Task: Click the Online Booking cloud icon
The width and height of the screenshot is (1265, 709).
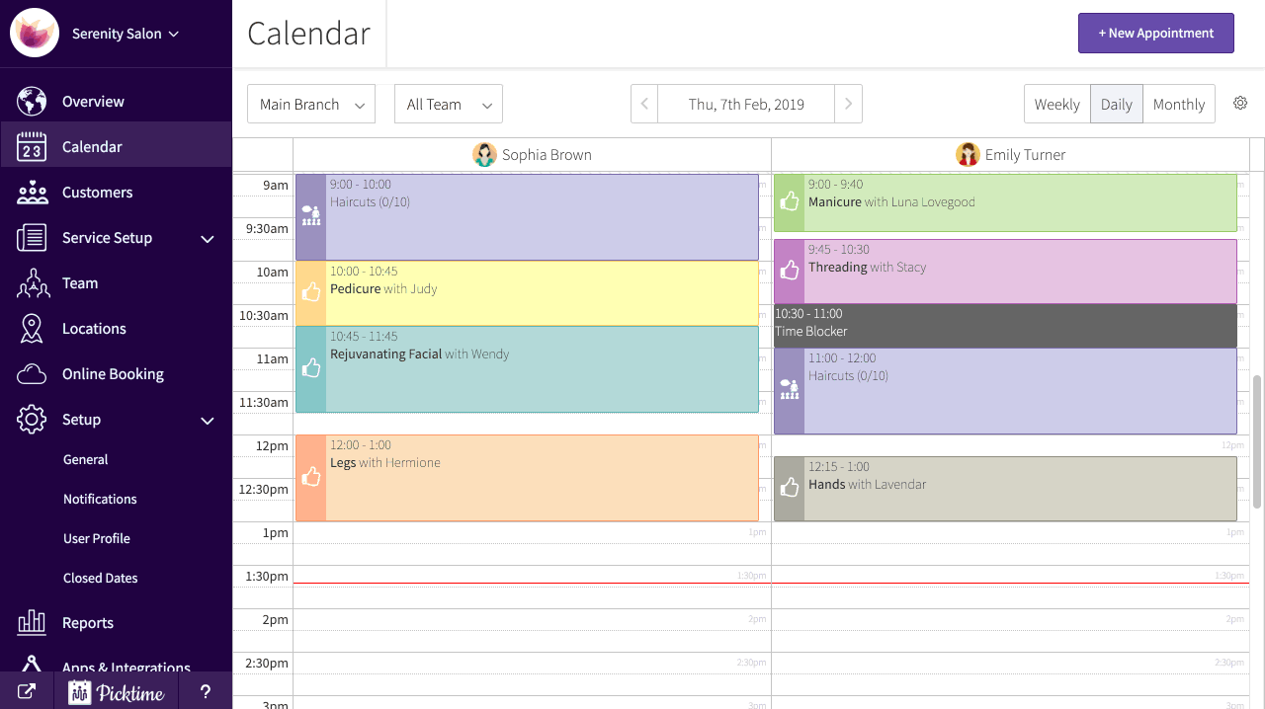Action: click(x=32, y=374)
